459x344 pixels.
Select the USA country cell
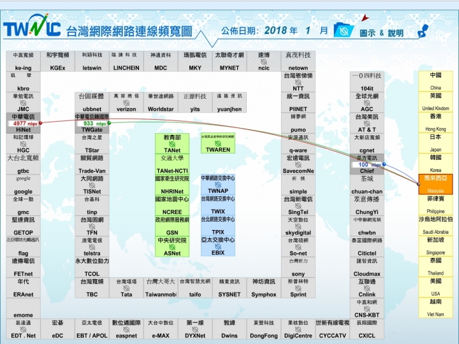[435, 287]
